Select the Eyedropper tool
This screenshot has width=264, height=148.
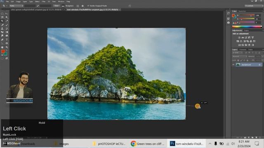[x=7, y=21]
